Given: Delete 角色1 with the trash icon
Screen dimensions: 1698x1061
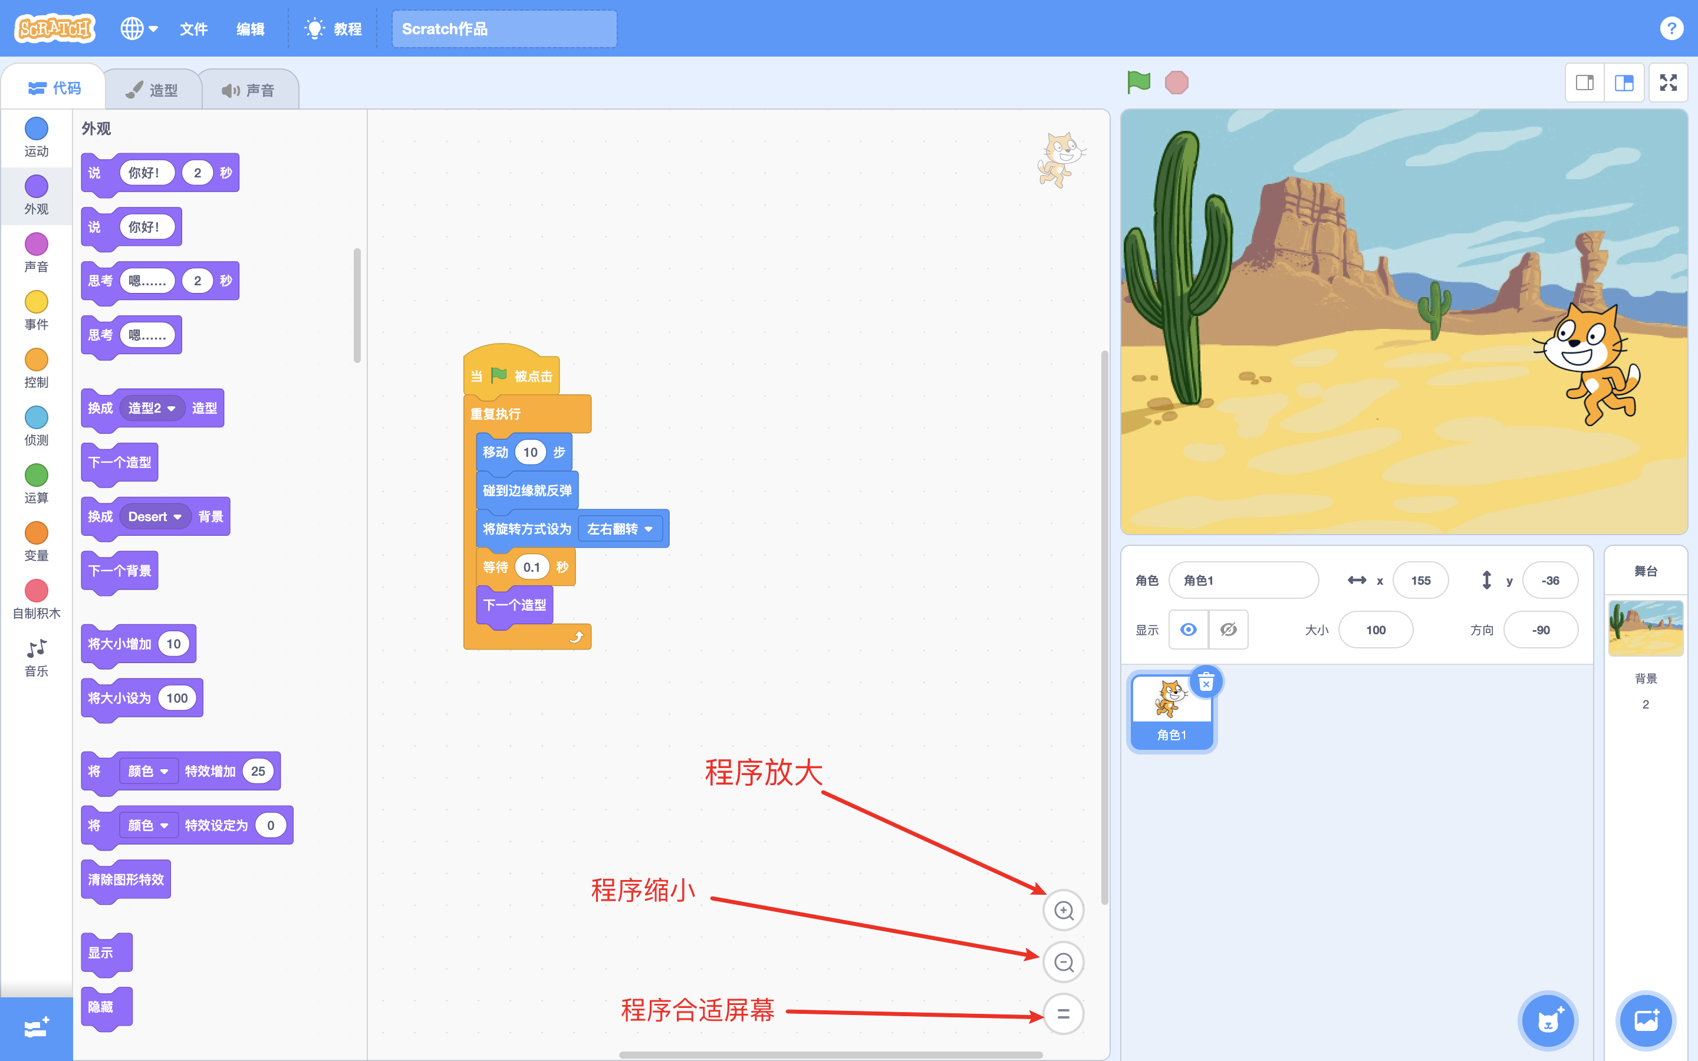Looking at the screenshot, I should click(1206, 682).
